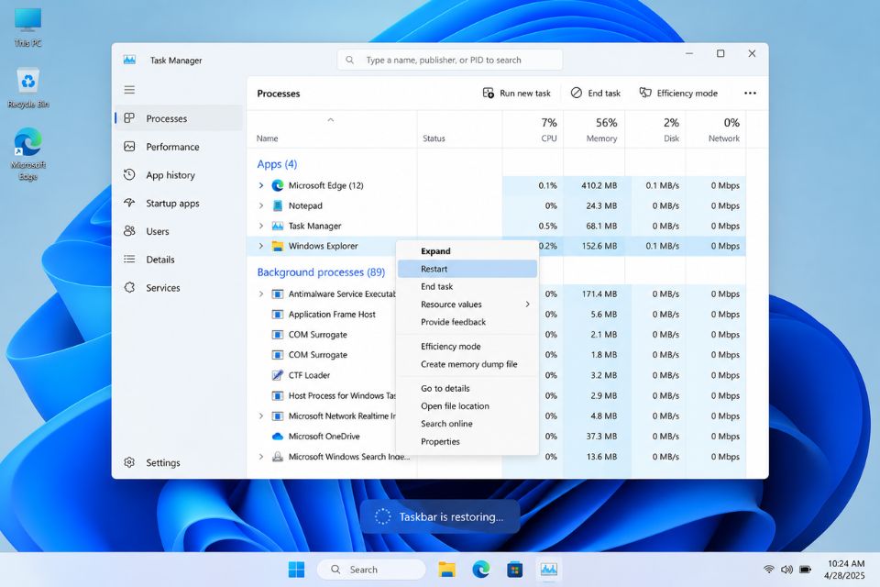Open the Windows Start menu
This screenshot has width=880, height=587.
(296, 570)
